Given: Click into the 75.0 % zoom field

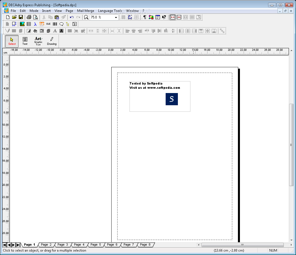Looking at the screenshot, I should pyautogui.click(x=102, y=17).
